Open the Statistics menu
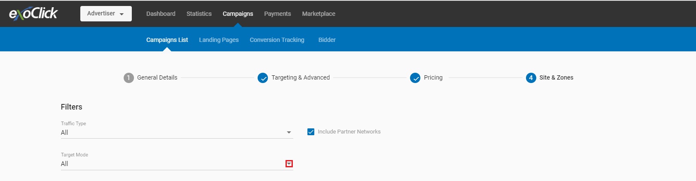The image size is (696, 181). pyautogui.click(x=199, y=14)
